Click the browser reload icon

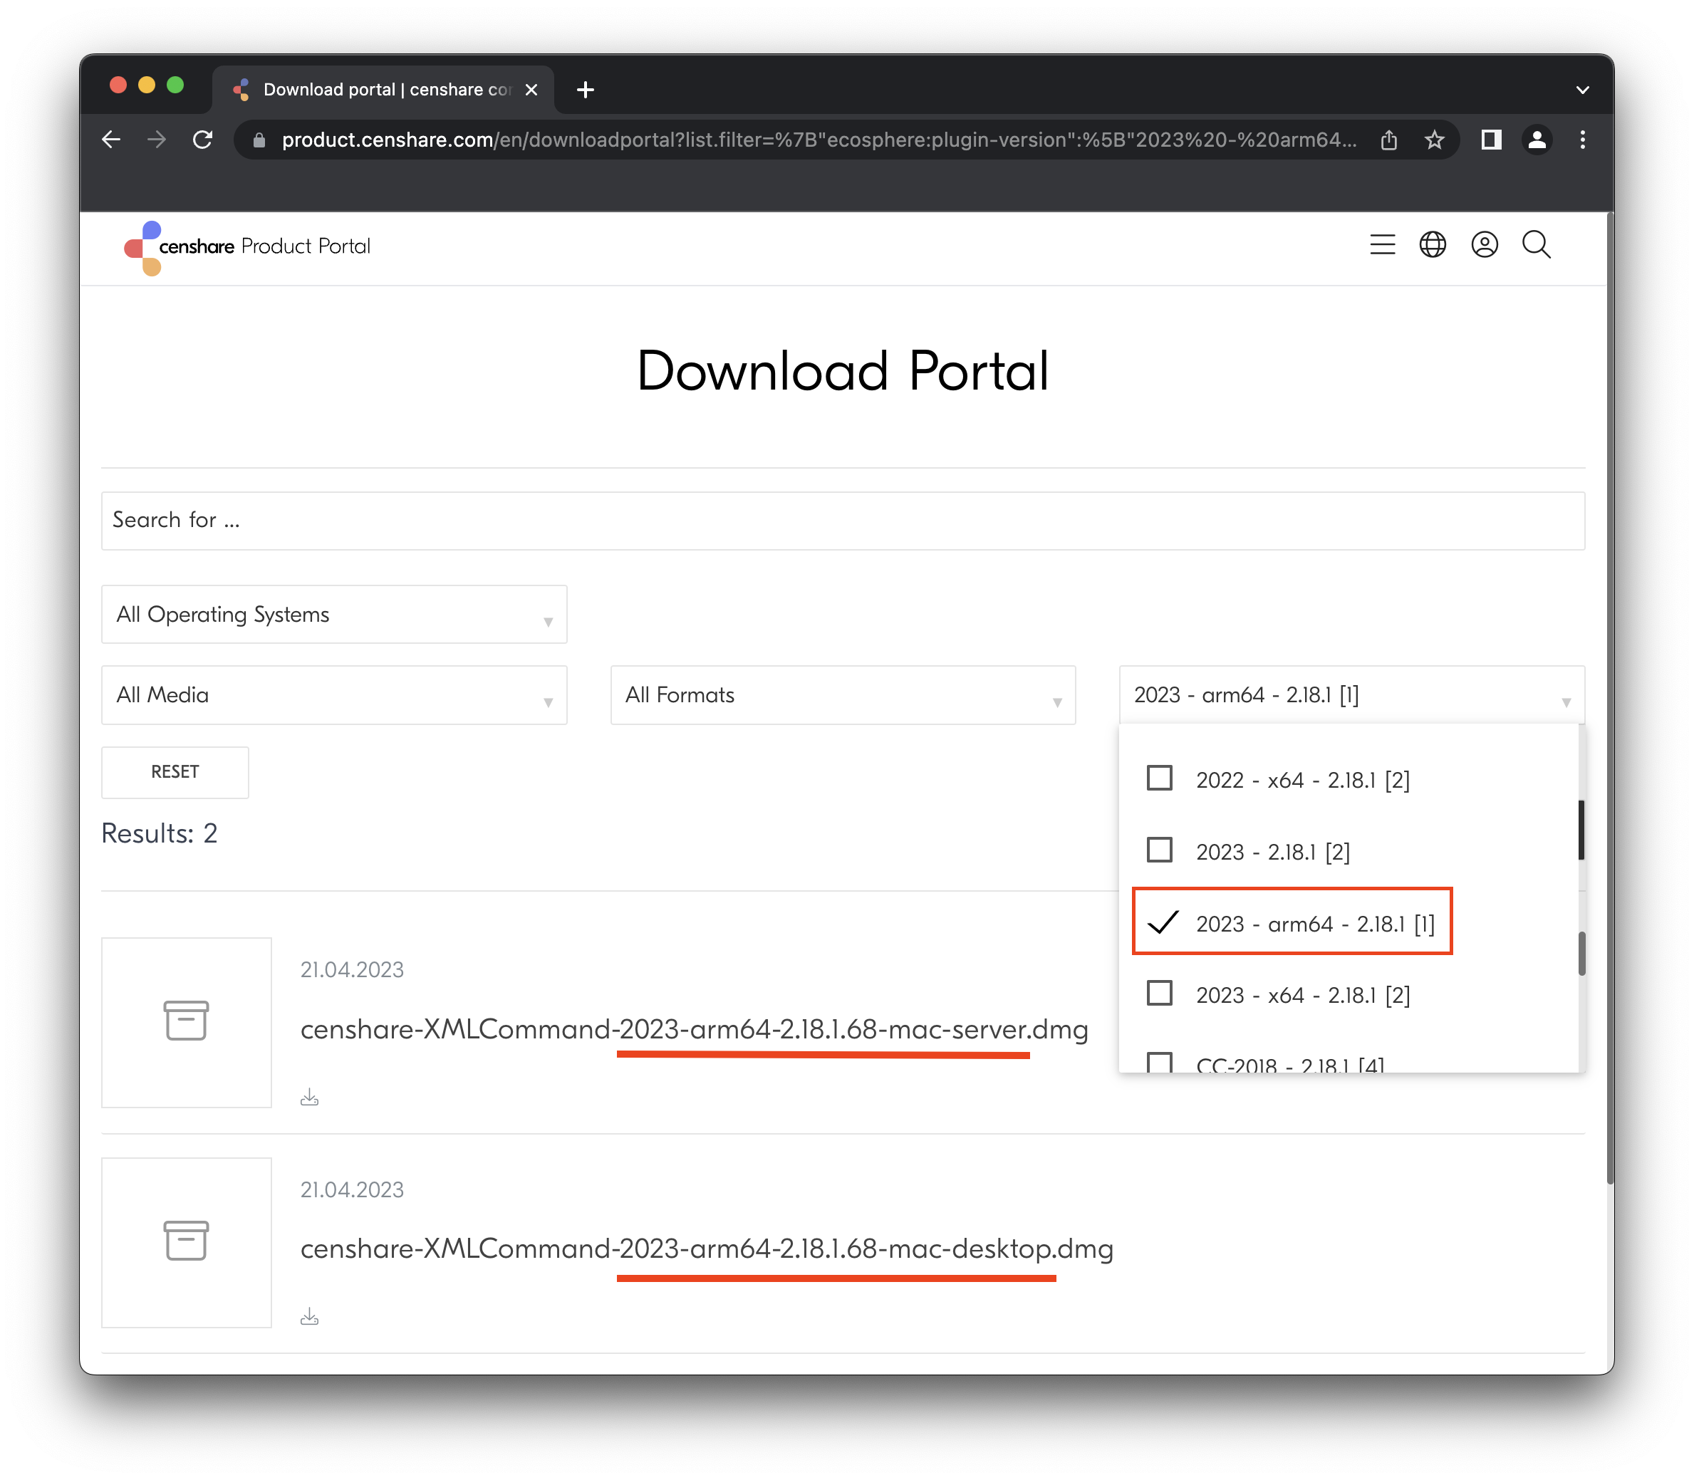[202, 140]
